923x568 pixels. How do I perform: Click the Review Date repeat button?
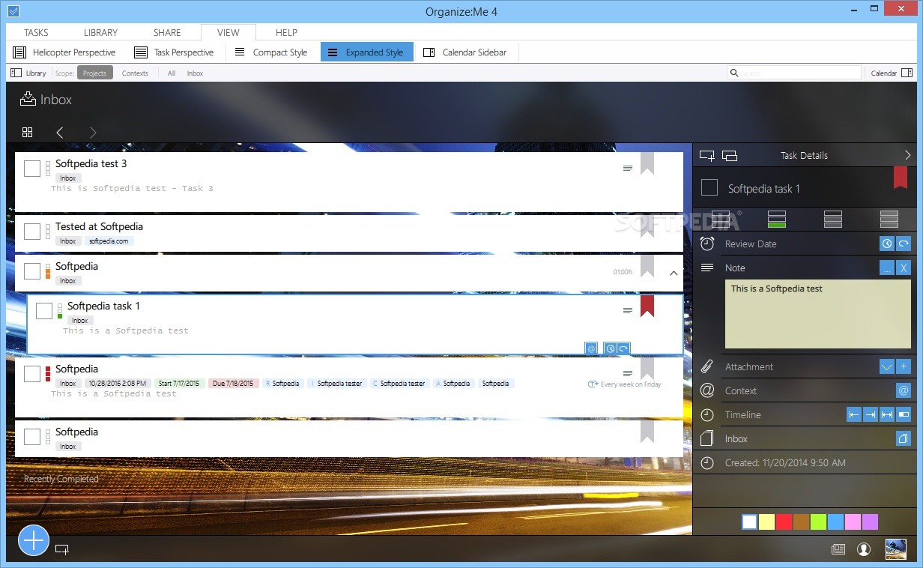[x=904, y=244]
